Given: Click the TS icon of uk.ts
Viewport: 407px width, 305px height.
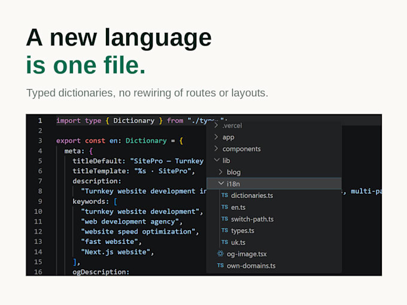Looking at the screenshot, I should [225, 242].
